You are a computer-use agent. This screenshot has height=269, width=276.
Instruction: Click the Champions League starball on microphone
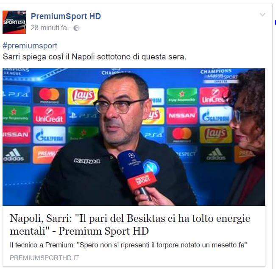pyautogui.click(x=131, y=156)
